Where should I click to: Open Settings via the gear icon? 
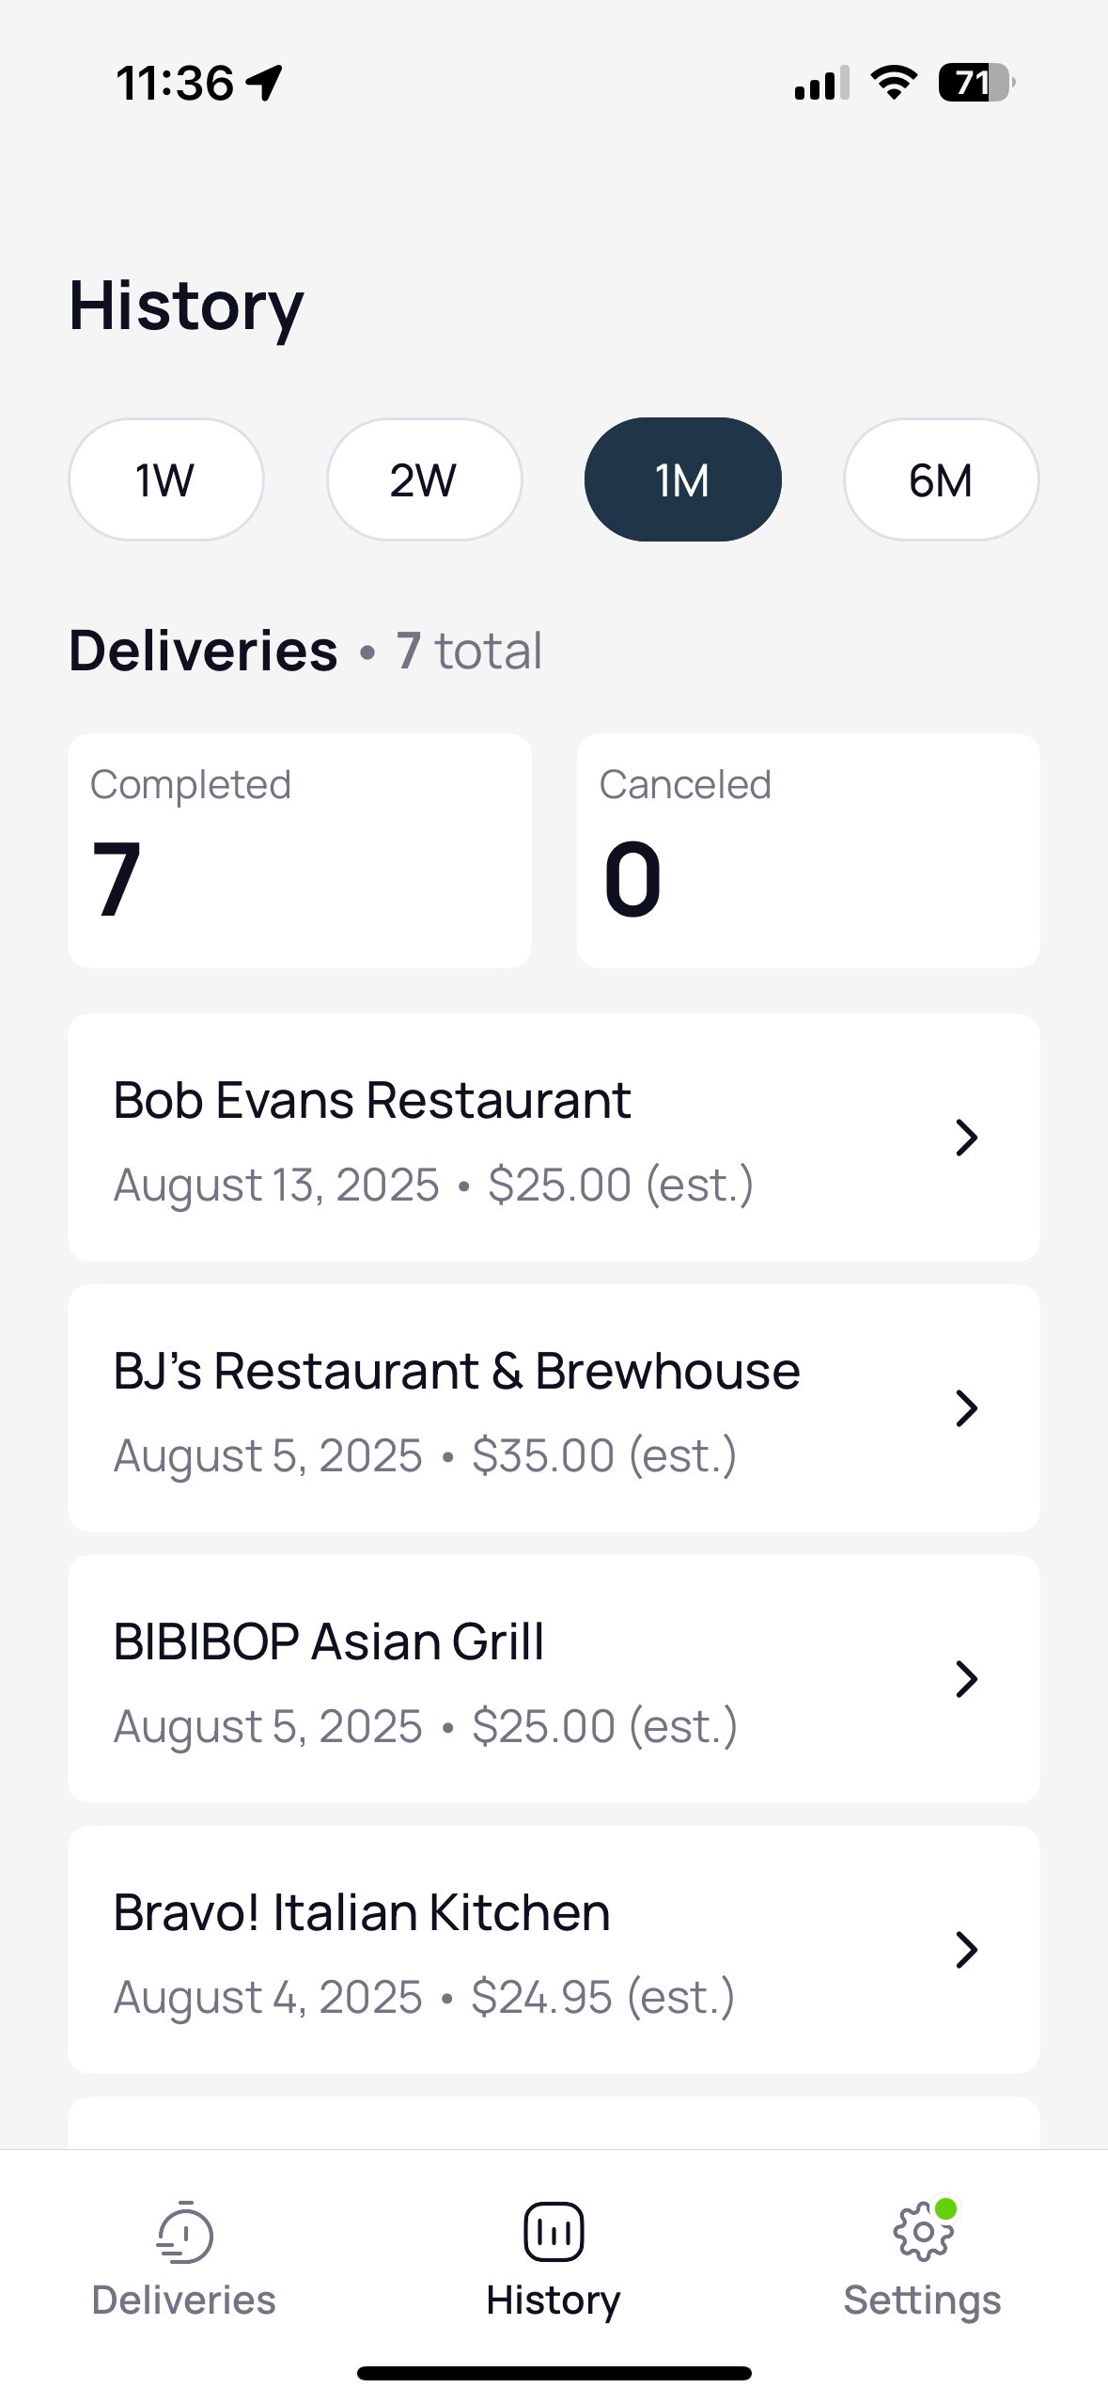tap(923, 2231)
